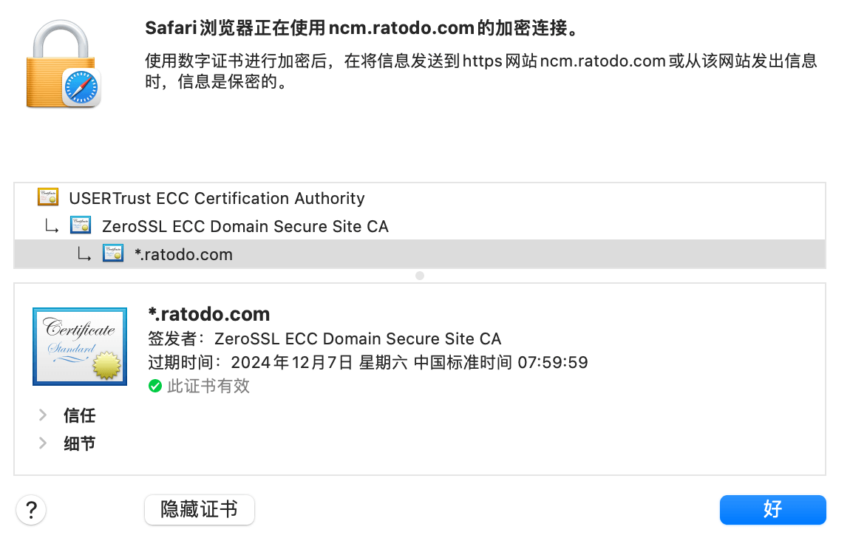The width and height of the screenshot is (850, 538).
Task: Select the *.ratodo.com row in the chain
Action: tap(183, 254)
